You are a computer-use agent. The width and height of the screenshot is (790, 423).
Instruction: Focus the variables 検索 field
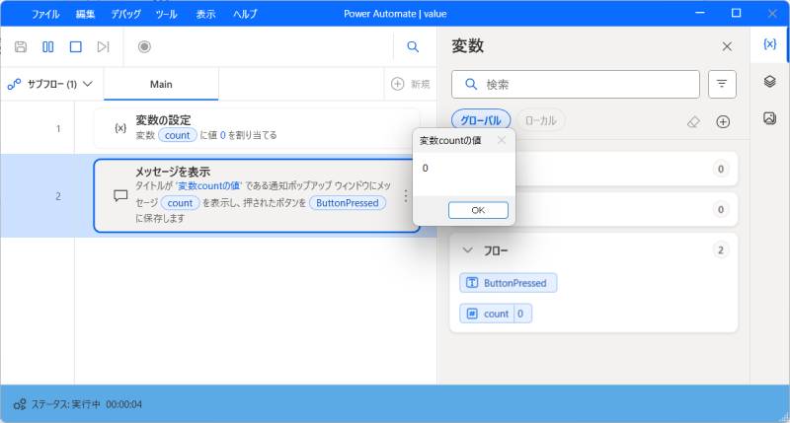[x=576, y=84]
